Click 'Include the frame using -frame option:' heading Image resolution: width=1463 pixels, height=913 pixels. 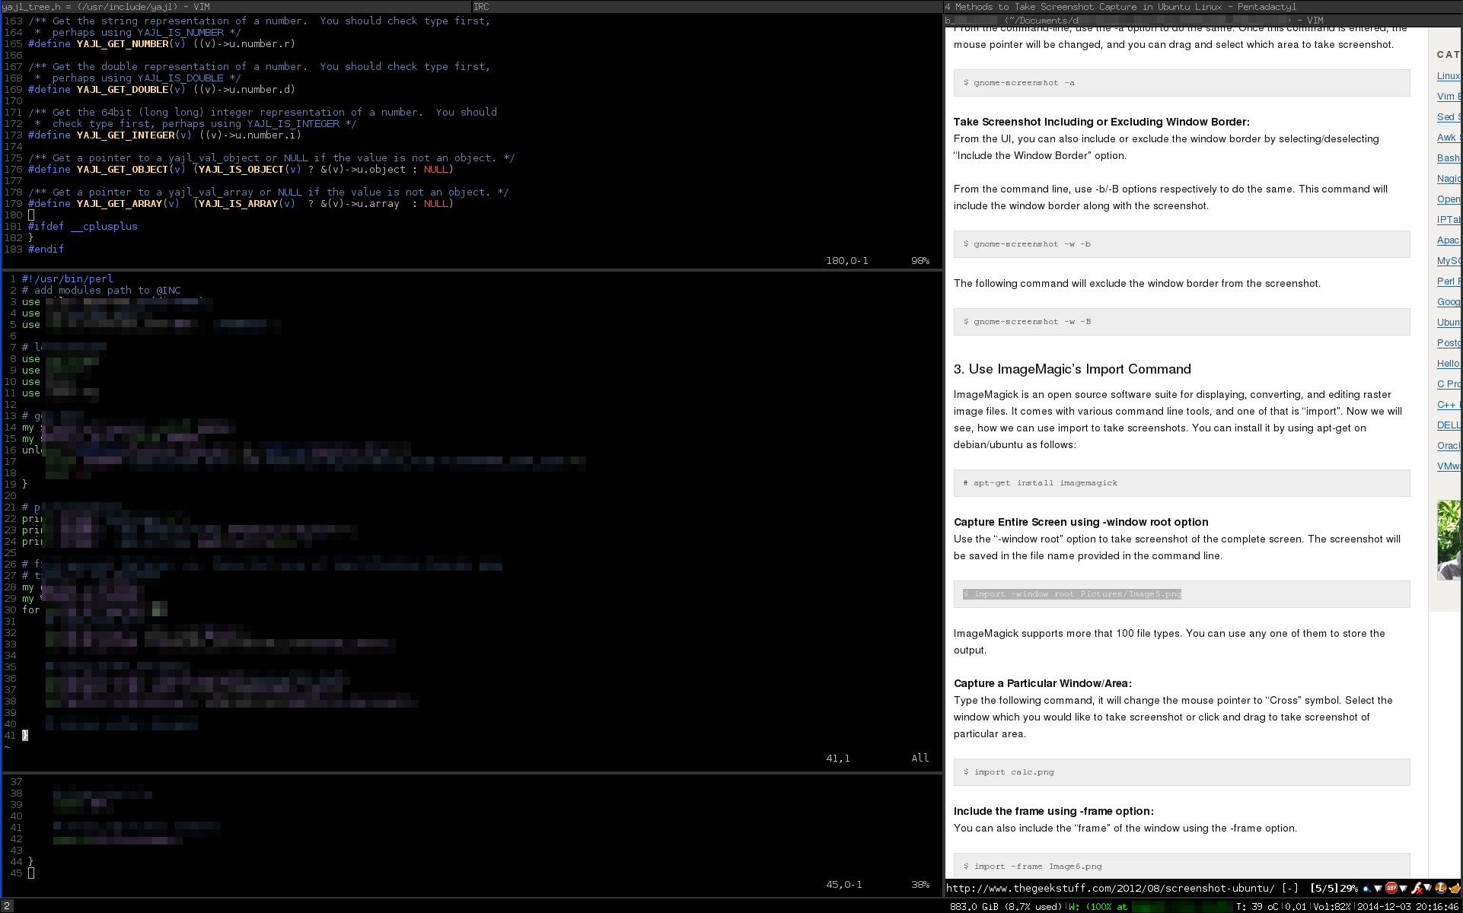click(x=1053, y=811)
